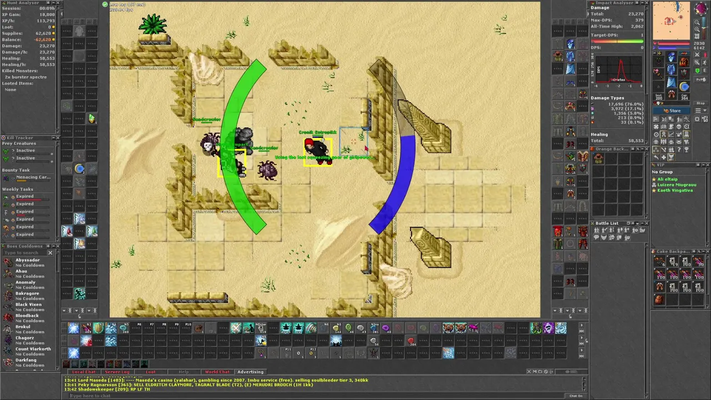Select Bloodback boss entry

[28, 318]
